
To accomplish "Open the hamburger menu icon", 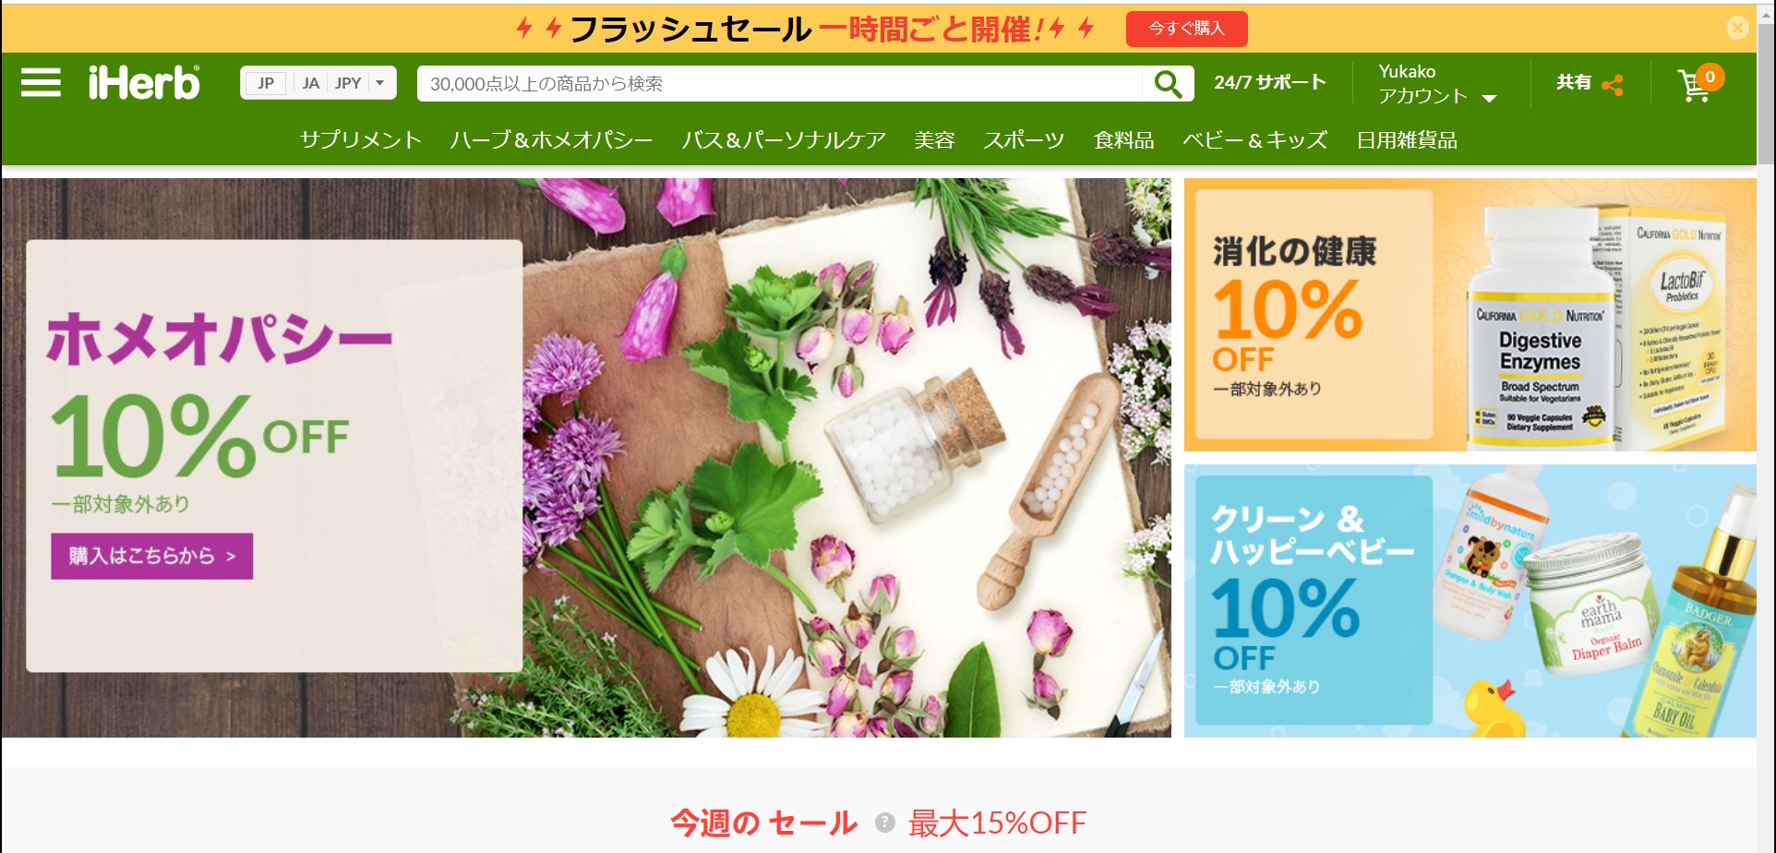I will (42, 83).
